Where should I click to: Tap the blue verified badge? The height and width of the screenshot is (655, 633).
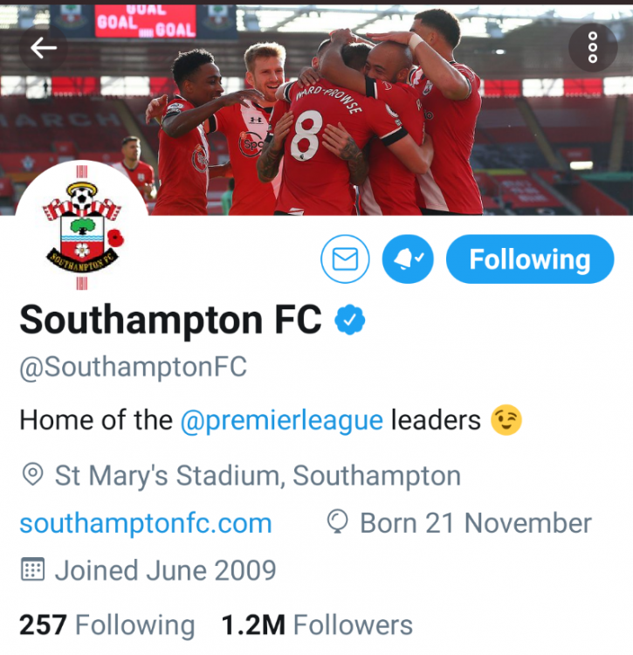point(350,321)
